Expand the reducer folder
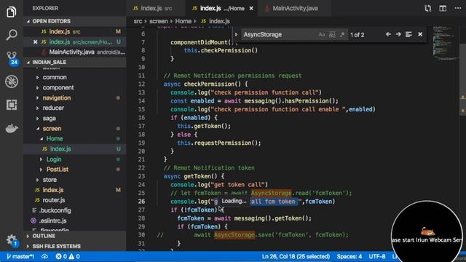The height and width of the screenshot is (262, 466). [37, 108]
